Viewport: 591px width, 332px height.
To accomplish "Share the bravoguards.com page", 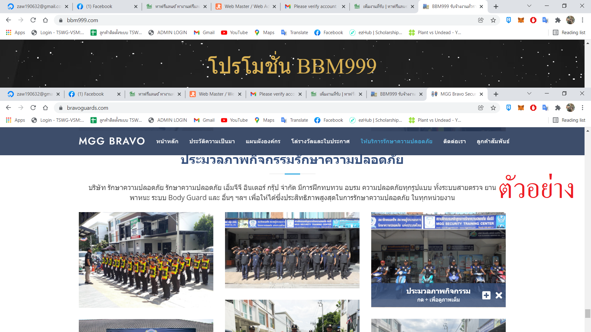I will [481, 108].
